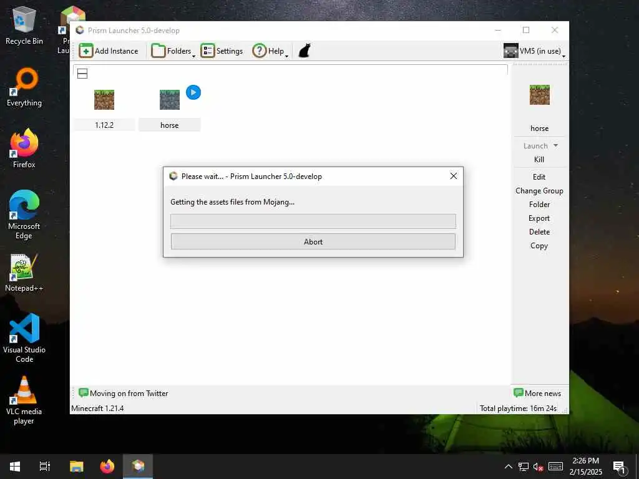Click Edit in the side panel
Image resolution: width=639 pixels, height=479 pixels.
click(539, 177)
